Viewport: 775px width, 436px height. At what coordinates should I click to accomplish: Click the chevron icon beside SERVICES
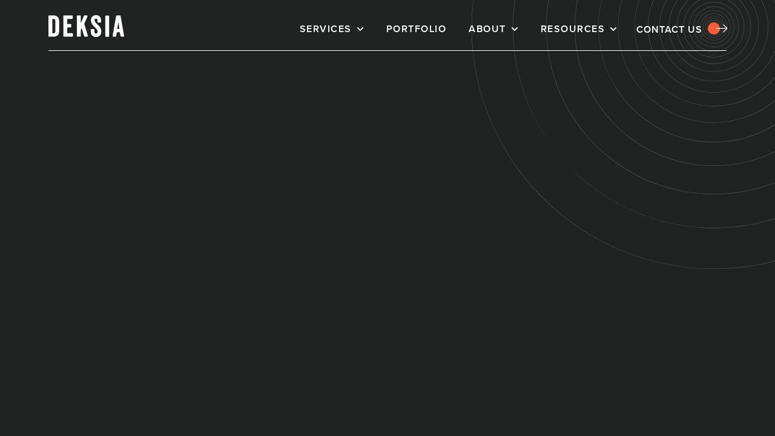(360, 29)
